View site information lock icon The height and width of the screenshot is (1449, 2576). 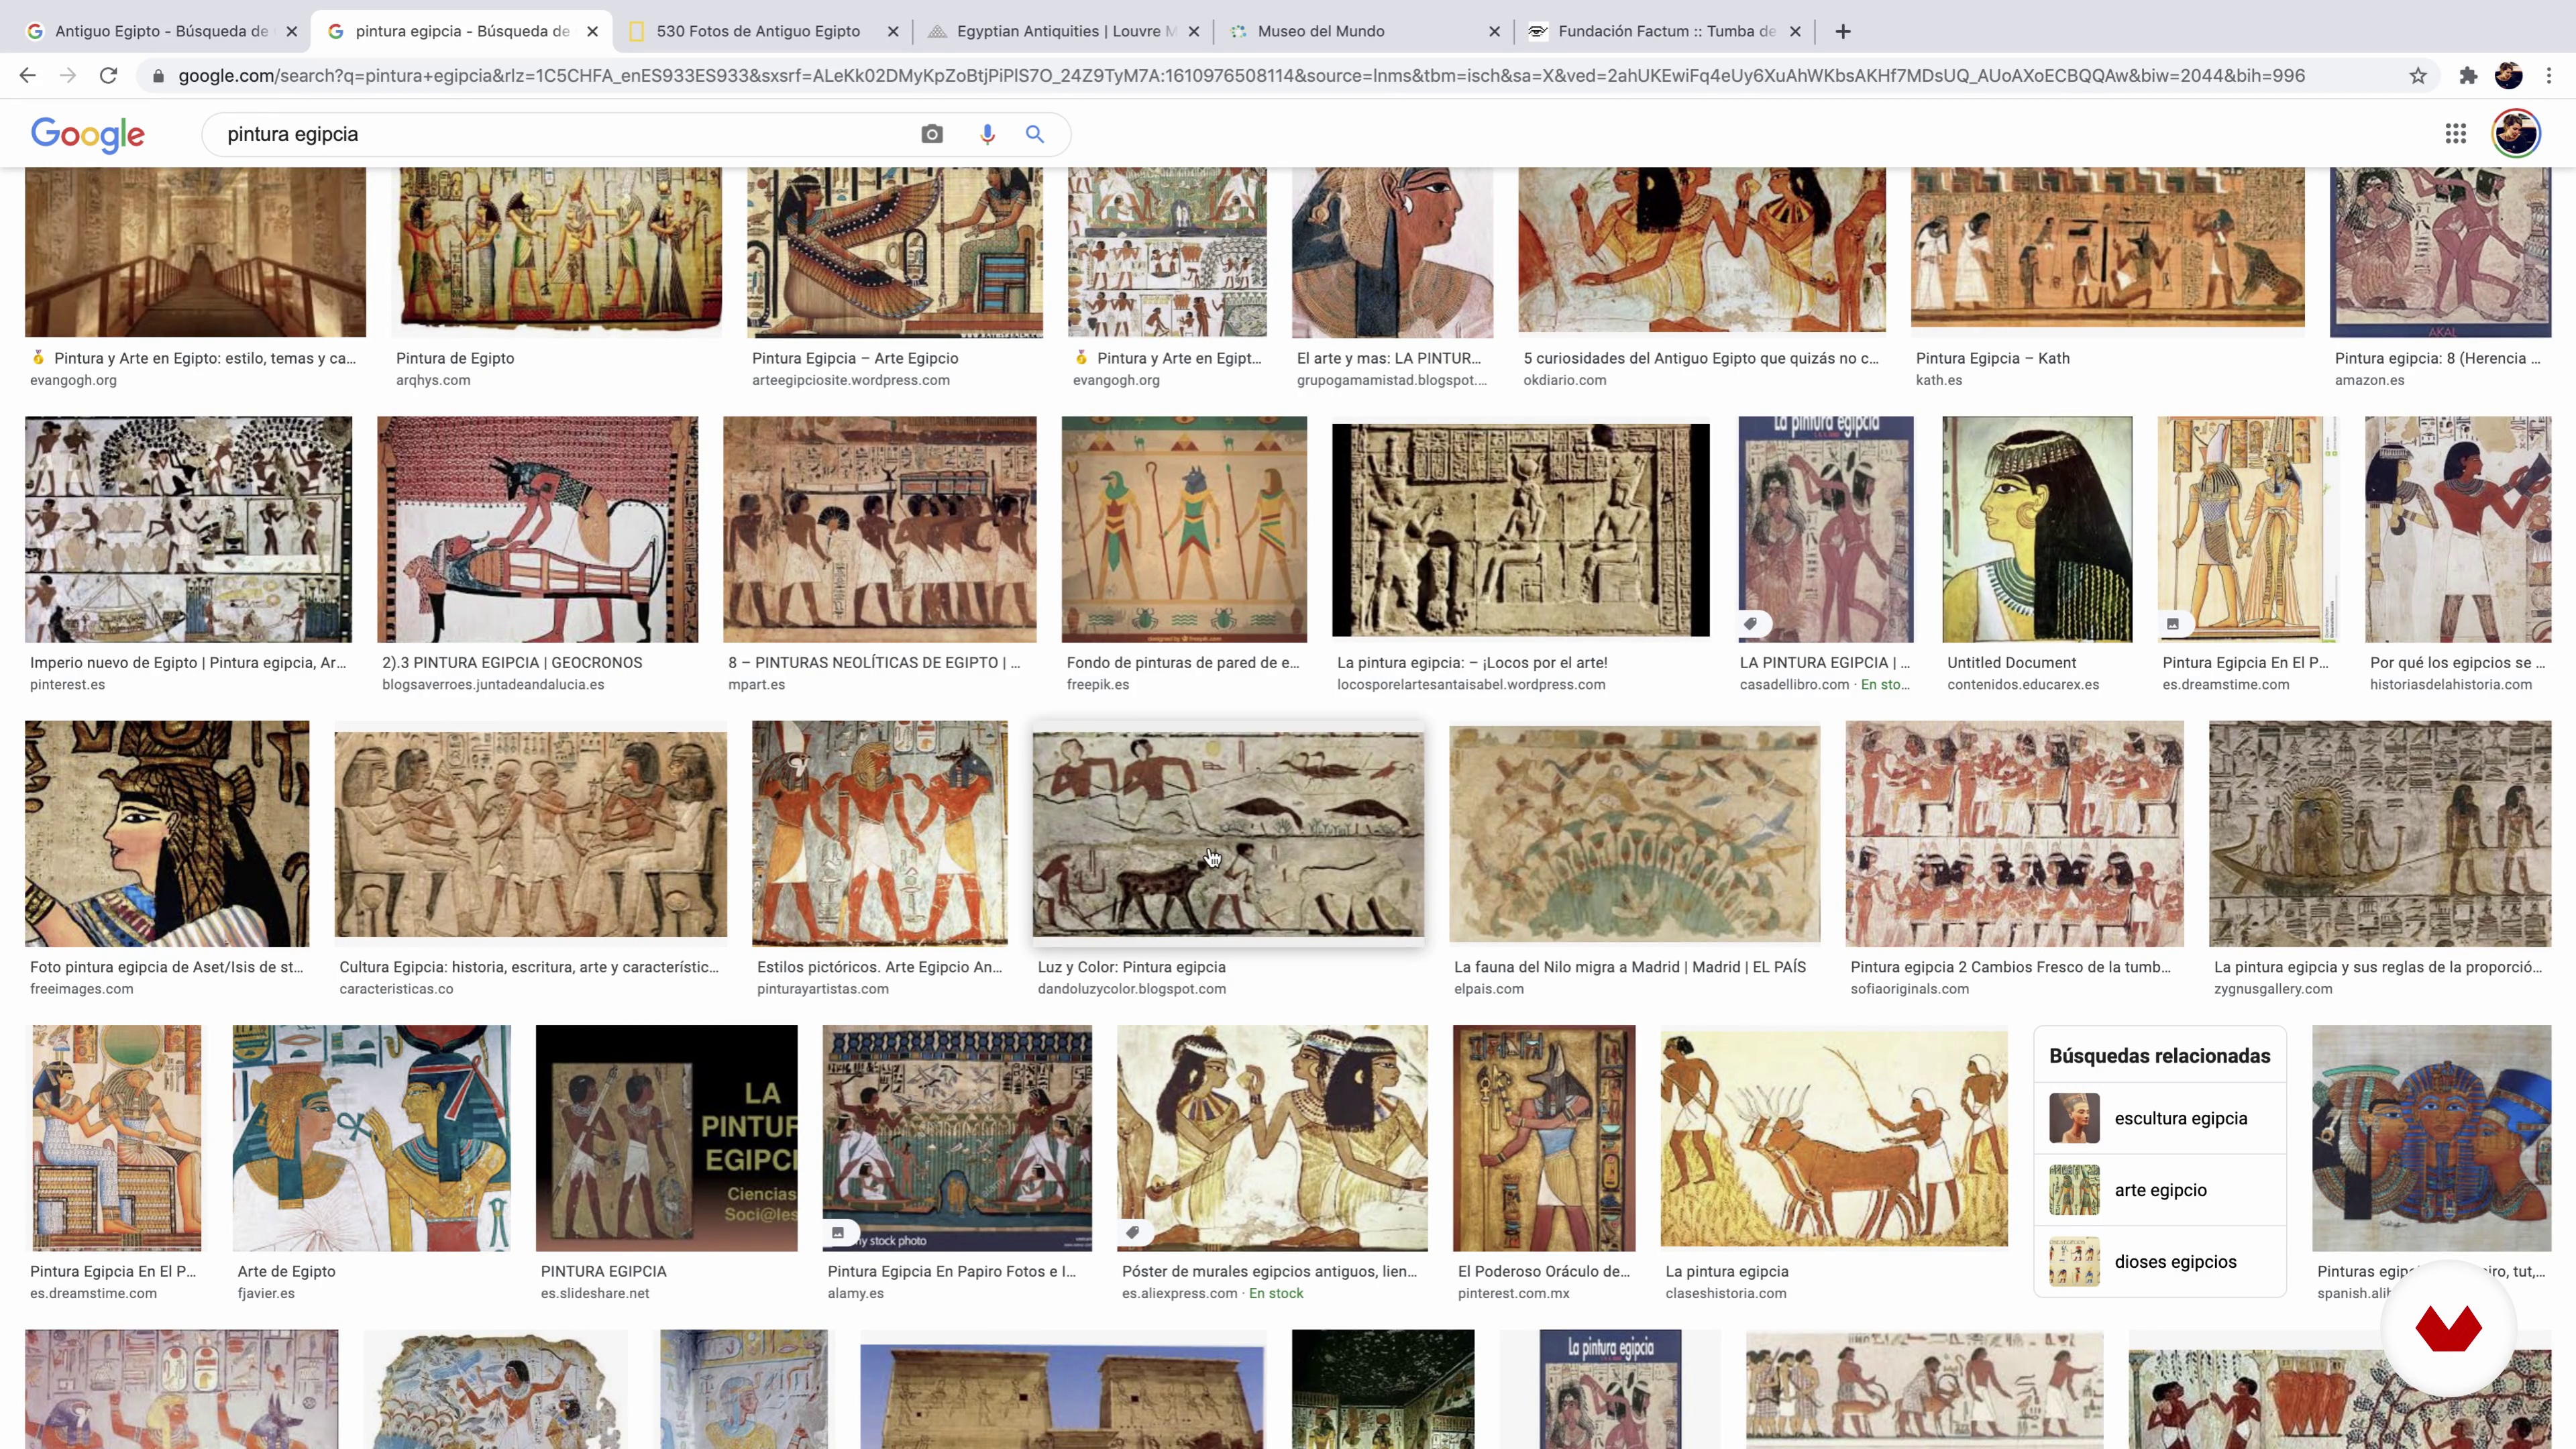158,76
